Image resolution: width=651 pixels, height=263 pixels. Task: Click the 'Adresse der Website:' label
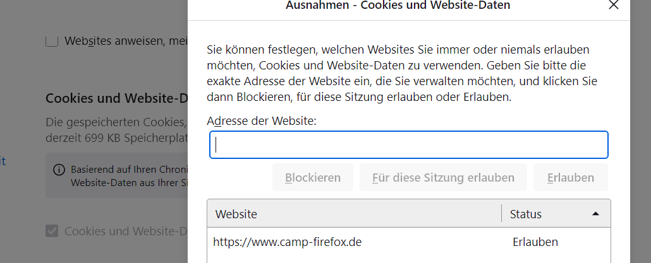[x=262, y=121]
